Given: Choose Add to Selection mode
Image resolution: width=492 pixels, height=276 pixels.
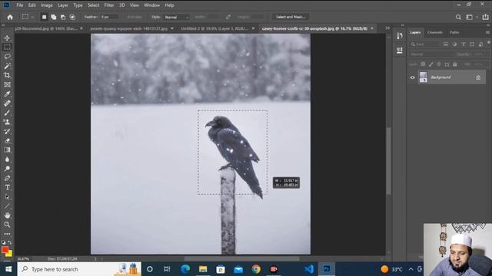Looking at the screenshot, I should [x=54, y=17].
